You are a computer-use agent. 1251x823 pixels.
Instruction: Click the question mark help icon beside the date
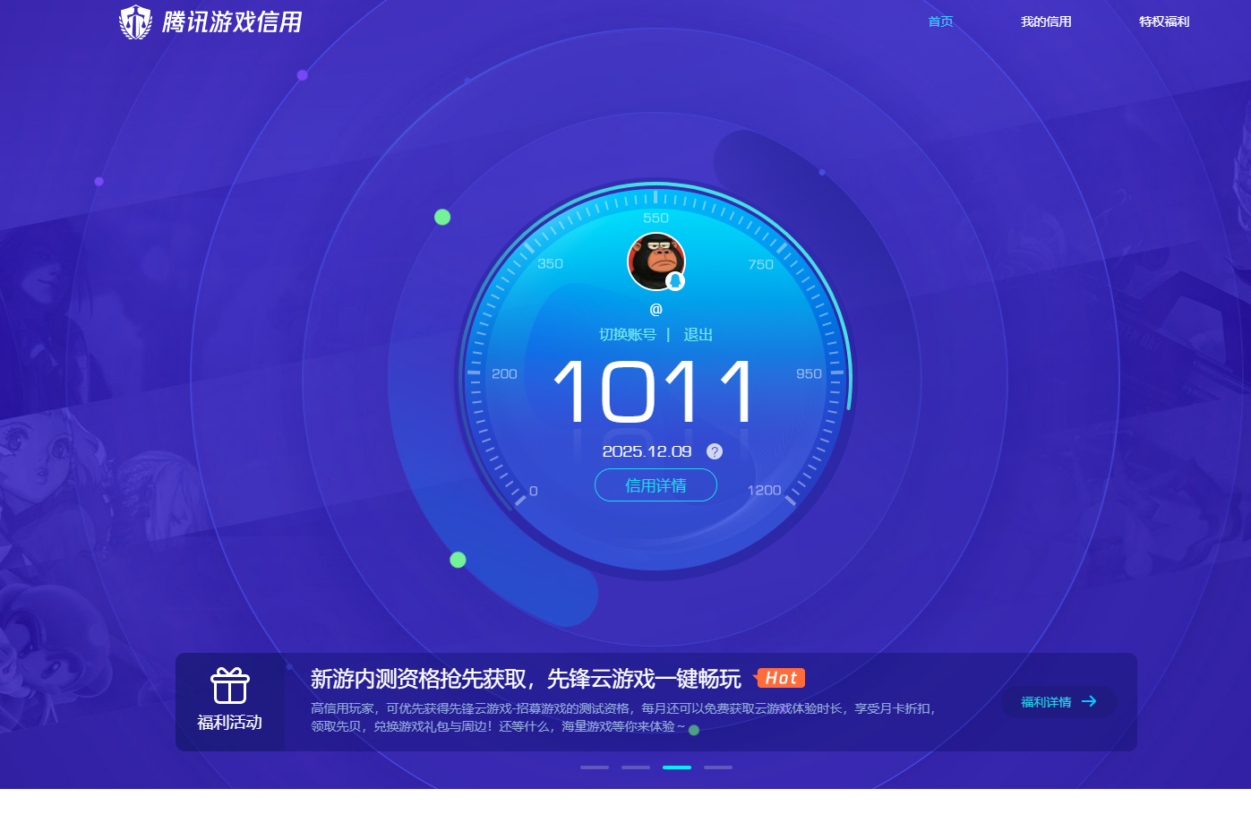pyautogui.click(x=714, y=451)
